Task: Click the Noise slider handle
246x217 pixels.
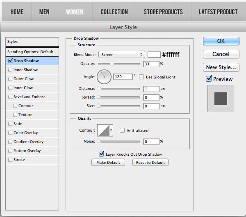Action: pos(98,141)
